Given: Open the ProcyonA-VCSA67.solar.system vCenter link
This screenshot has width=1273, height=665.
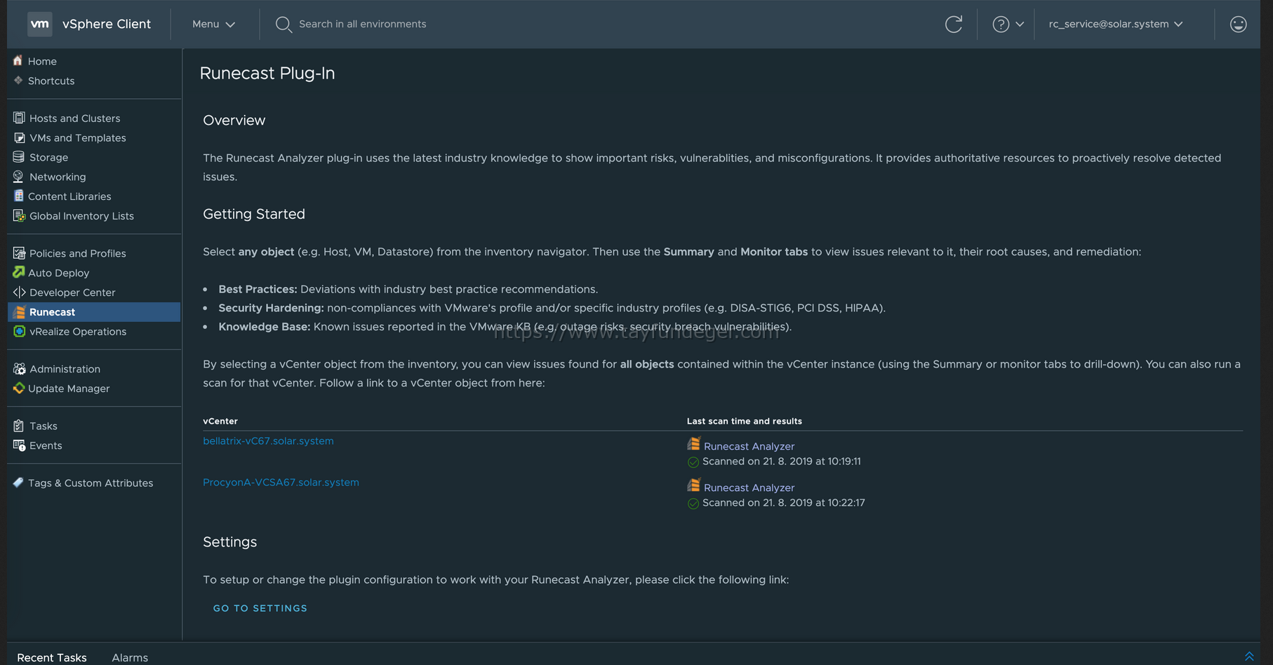Looking at the screenshot, I should click(281, 482).
